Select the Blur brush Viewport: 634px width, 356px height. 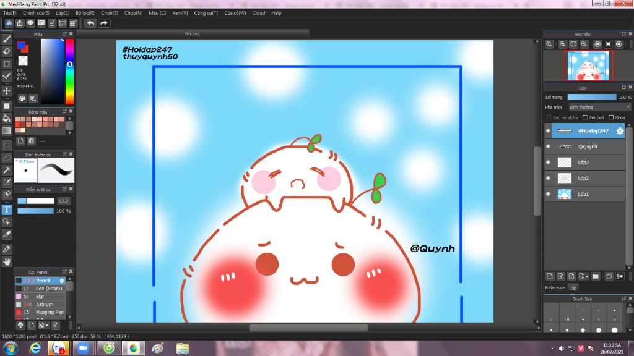(40, 296)
